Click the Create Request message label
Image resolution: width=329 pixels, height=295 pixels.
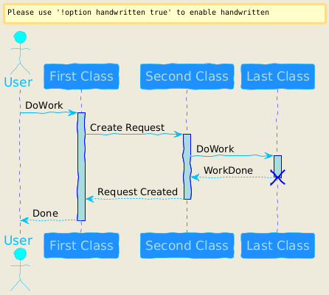coord(127,128)
